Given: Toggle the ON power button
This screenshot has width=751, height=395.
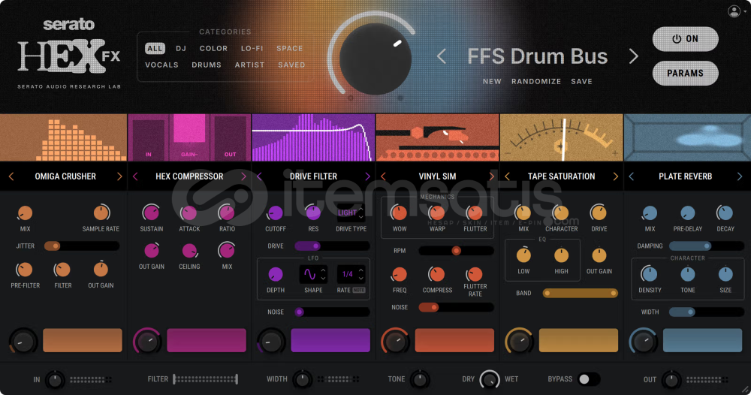Looking at the screenshot, I should pyautogui.click(x=685, y=39).
